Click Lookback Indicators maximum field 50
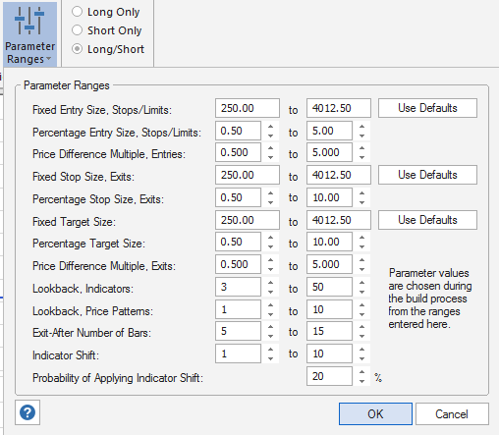499x435 pixels. 329,287
